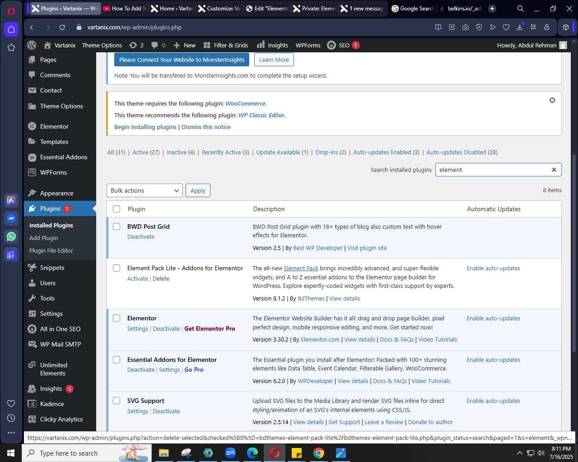The height and width of the screenshot is (462, 578).
Task: Open Zoom from the taskbar
Action: click(x=230, y=453)
